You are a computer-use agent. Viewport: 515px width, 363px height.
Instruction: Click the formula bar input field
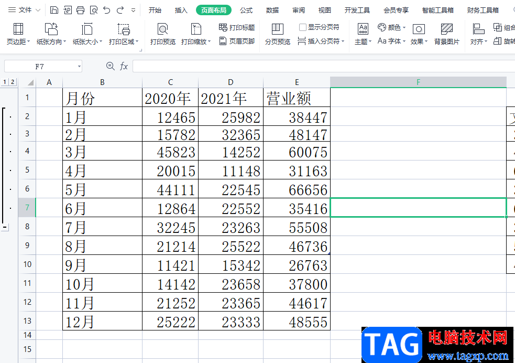324,67
